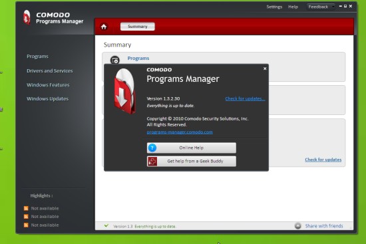Click the red installer icon in About dialog
The height and width of the screenshot is (244, 366).
pos(124,91)
